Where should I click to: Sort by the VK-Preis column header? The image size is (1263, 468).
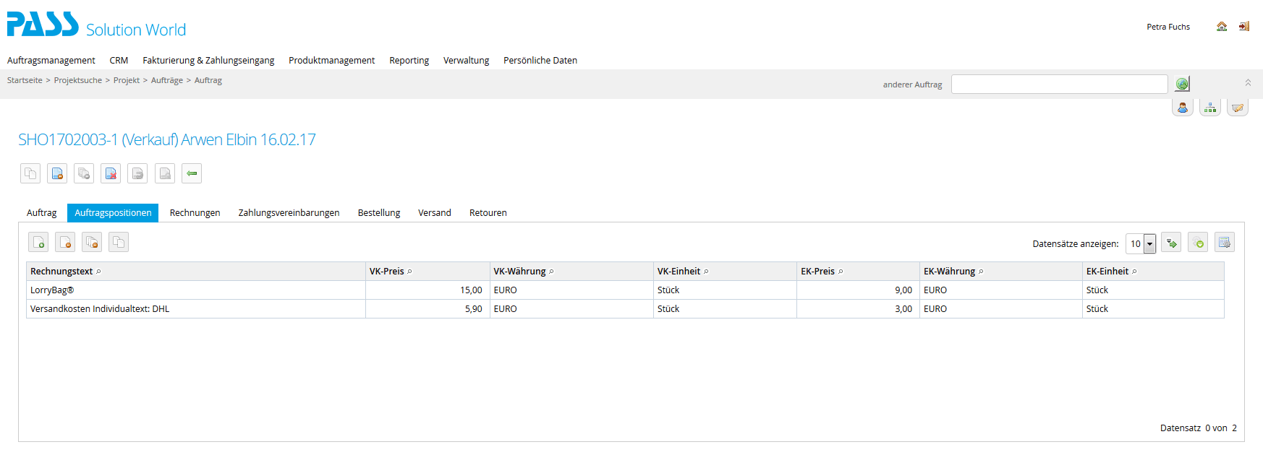[387, 272]
